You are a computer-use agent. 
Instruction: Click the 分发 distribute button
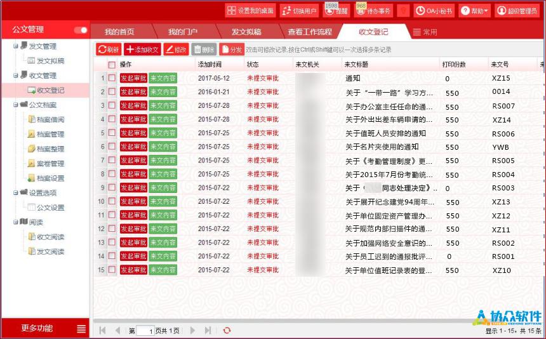(x=232, y=50)
